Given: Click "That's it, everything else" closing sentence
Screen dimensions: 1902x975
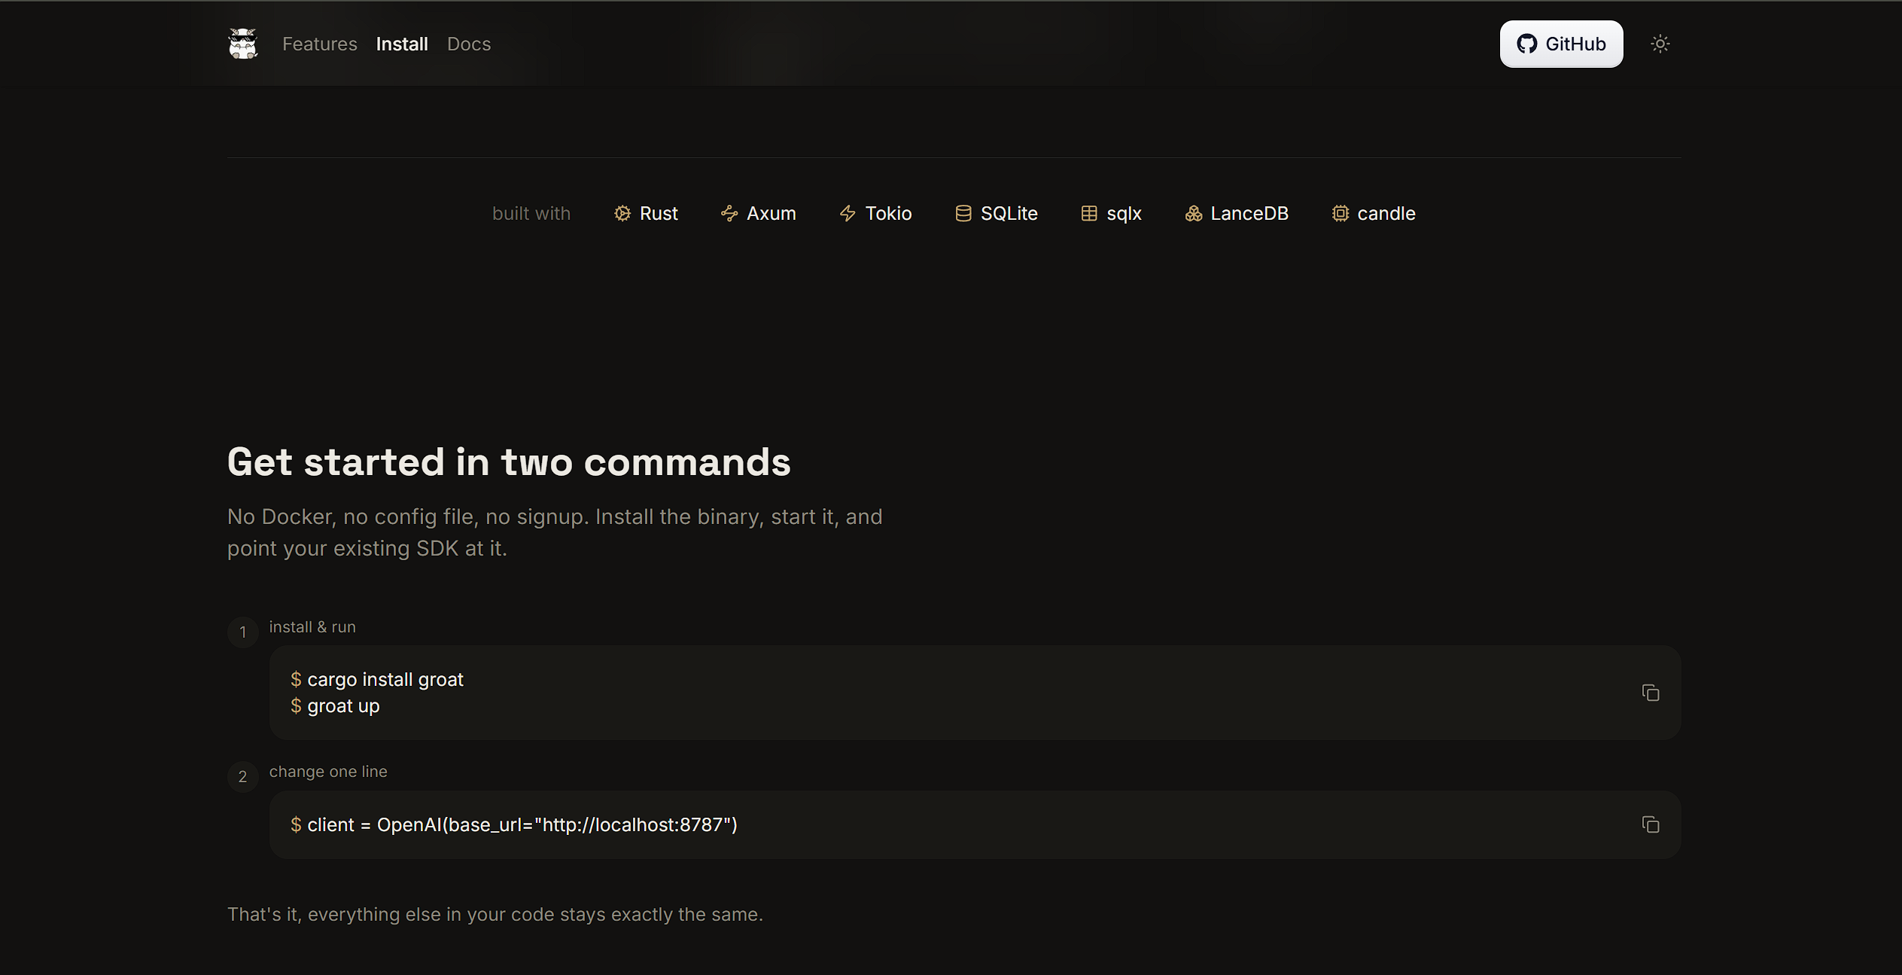Looking at the screenshot, I should [495, 914].
